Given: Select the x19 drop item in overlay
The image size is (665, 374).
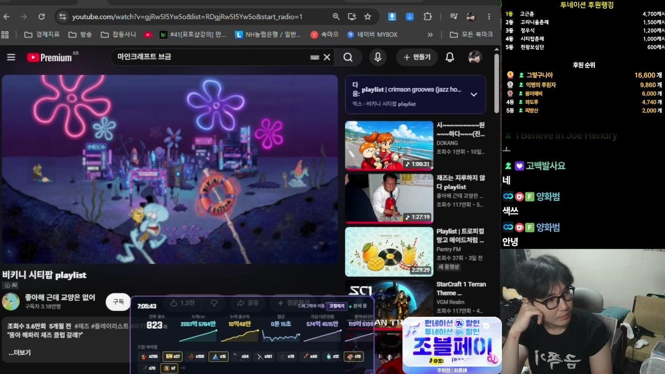Looking at the screenshot, I should point(354,356).
